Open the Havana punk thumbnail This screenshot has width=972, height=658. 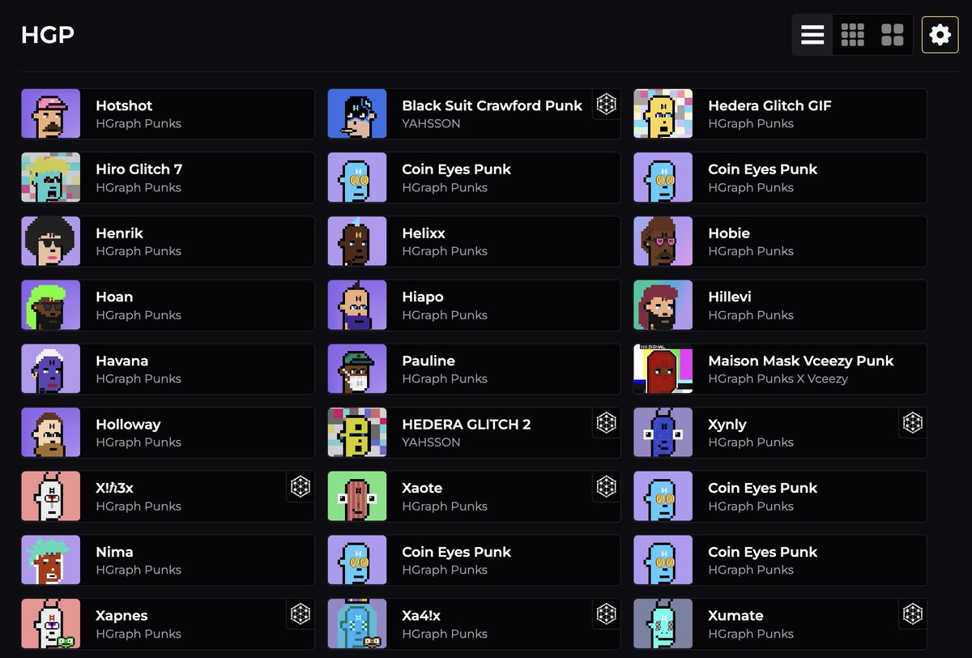click(x=51, y=369)
